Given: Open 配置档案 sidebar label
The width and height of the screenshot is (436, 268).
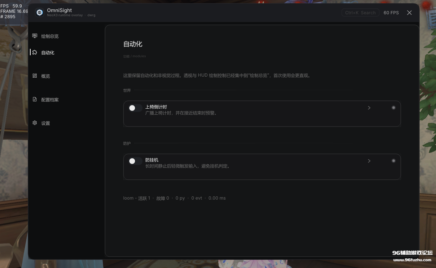Looking at the screenshot, I should 50,99.
